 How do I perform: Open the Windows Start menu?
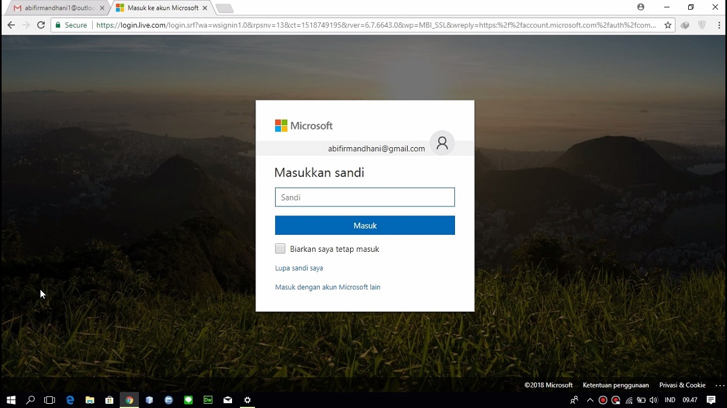[11, 400]
